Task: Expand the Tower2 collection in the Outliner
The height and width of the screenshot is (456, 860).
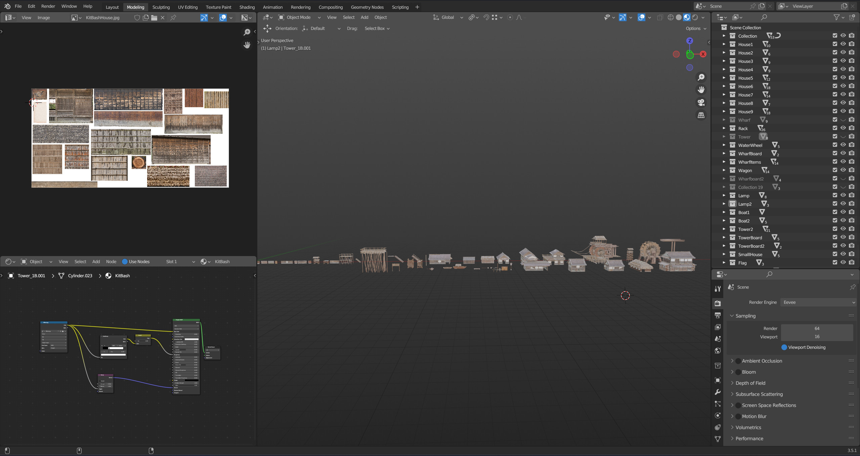Action: (724, 229)
